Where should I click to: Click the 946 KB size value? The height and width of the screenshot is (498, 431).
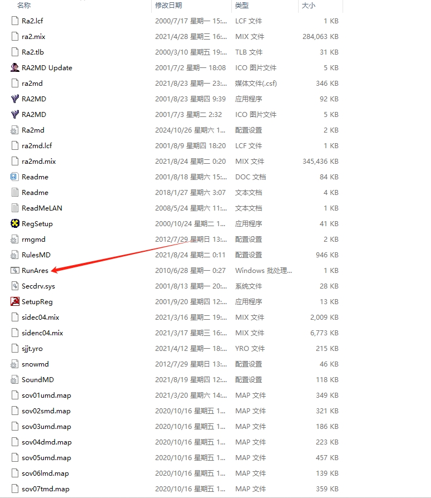[327, 255]
